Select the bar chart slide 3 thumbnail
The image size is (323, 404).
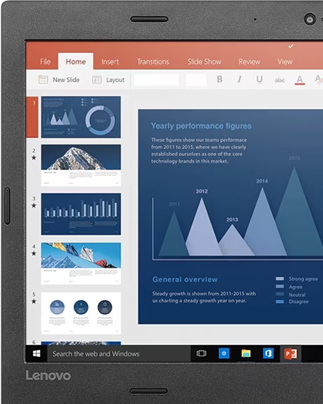tap(81, 214)
